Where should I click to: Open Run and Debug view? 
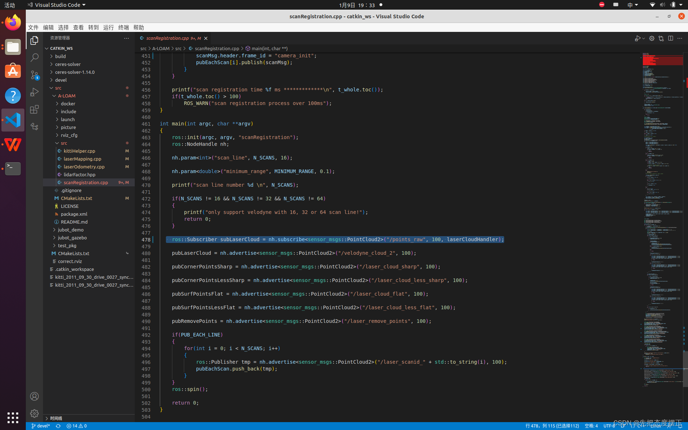pyautogui.click(x=34, y=92)
